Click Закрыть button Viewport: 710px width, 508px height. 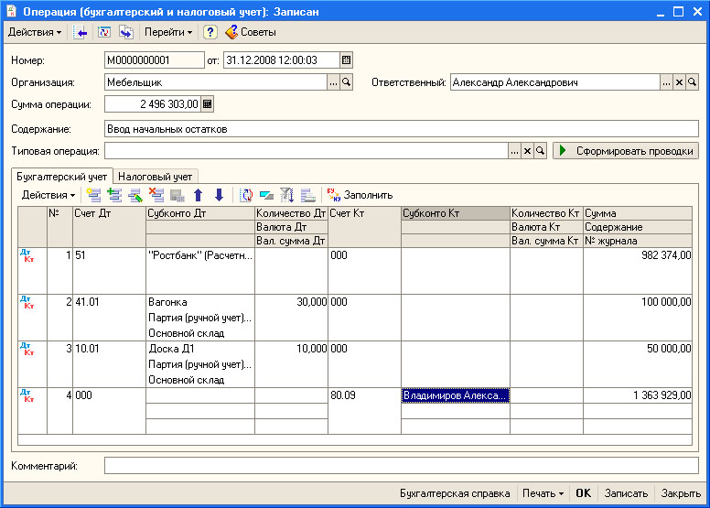tap(681, 493)
